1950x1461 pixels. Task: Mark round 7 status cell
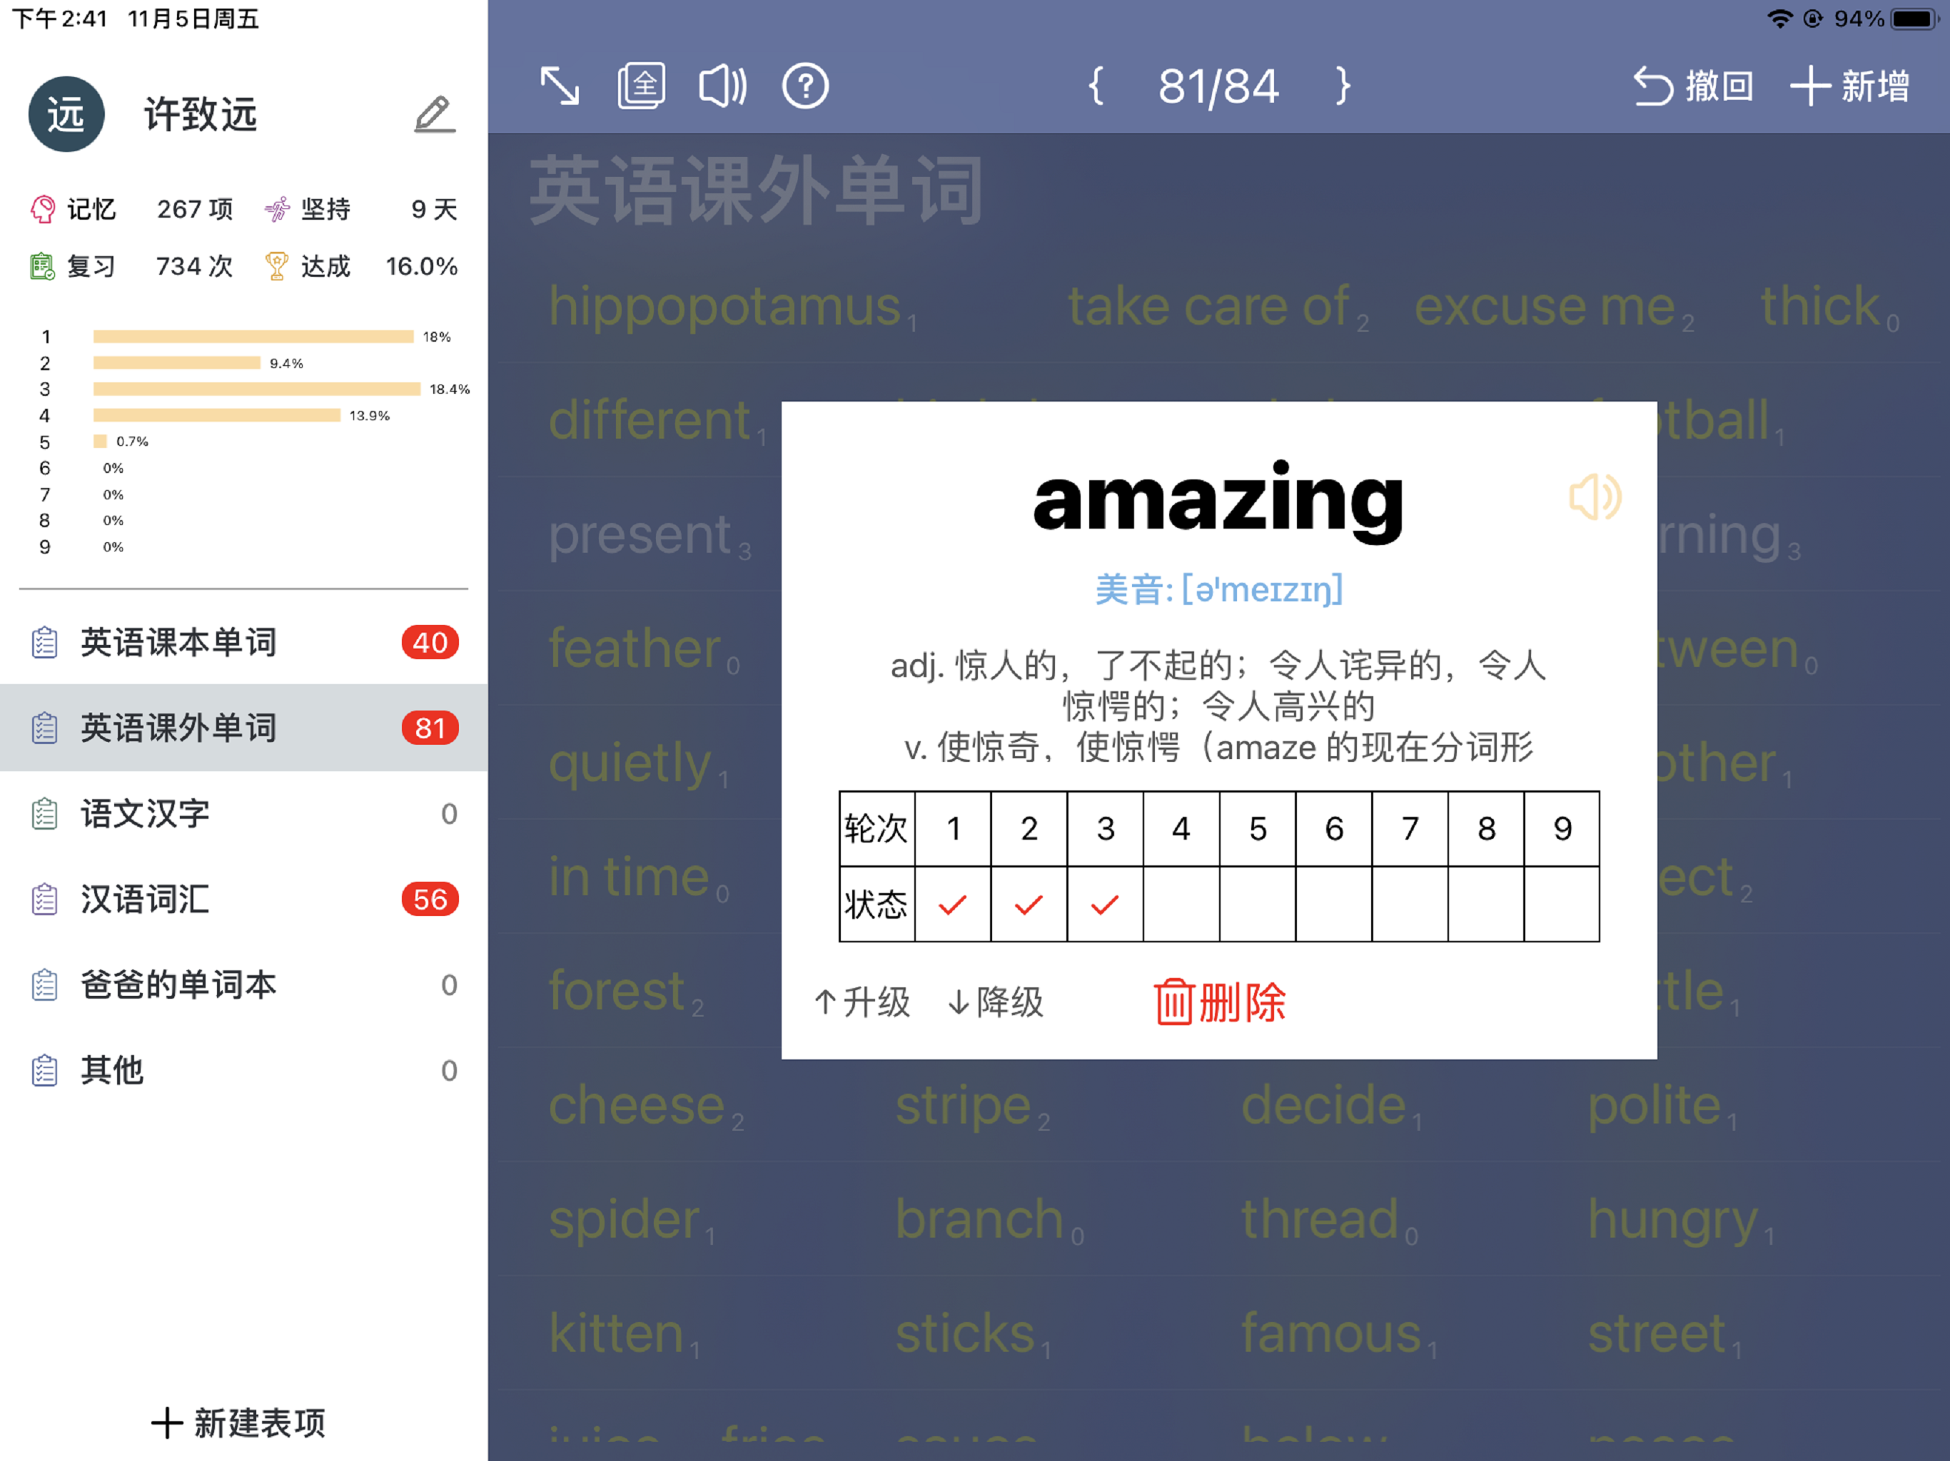coord(1410,904)
